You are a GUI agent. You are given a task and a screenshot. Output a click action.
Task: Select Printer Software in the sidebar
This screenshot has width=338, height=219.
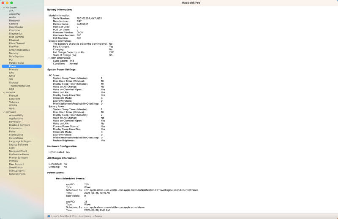(18, 158)
